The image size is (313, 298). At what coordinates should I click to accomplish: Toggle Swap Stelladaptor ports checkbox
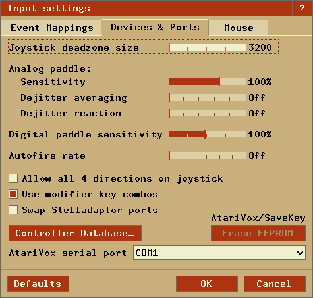coord(13,210)
